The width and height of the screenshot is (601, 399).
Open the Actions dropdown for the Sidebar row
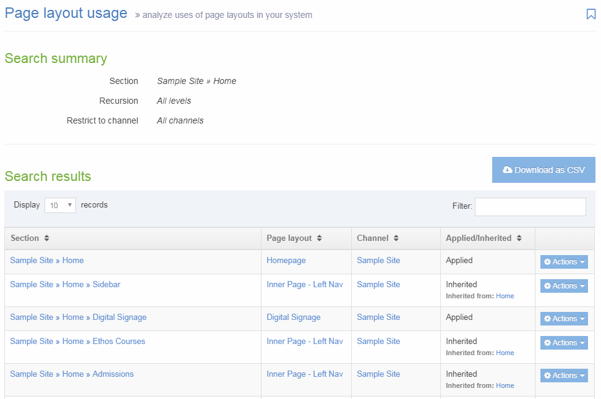pyautogui.click(x=563, y=285)
